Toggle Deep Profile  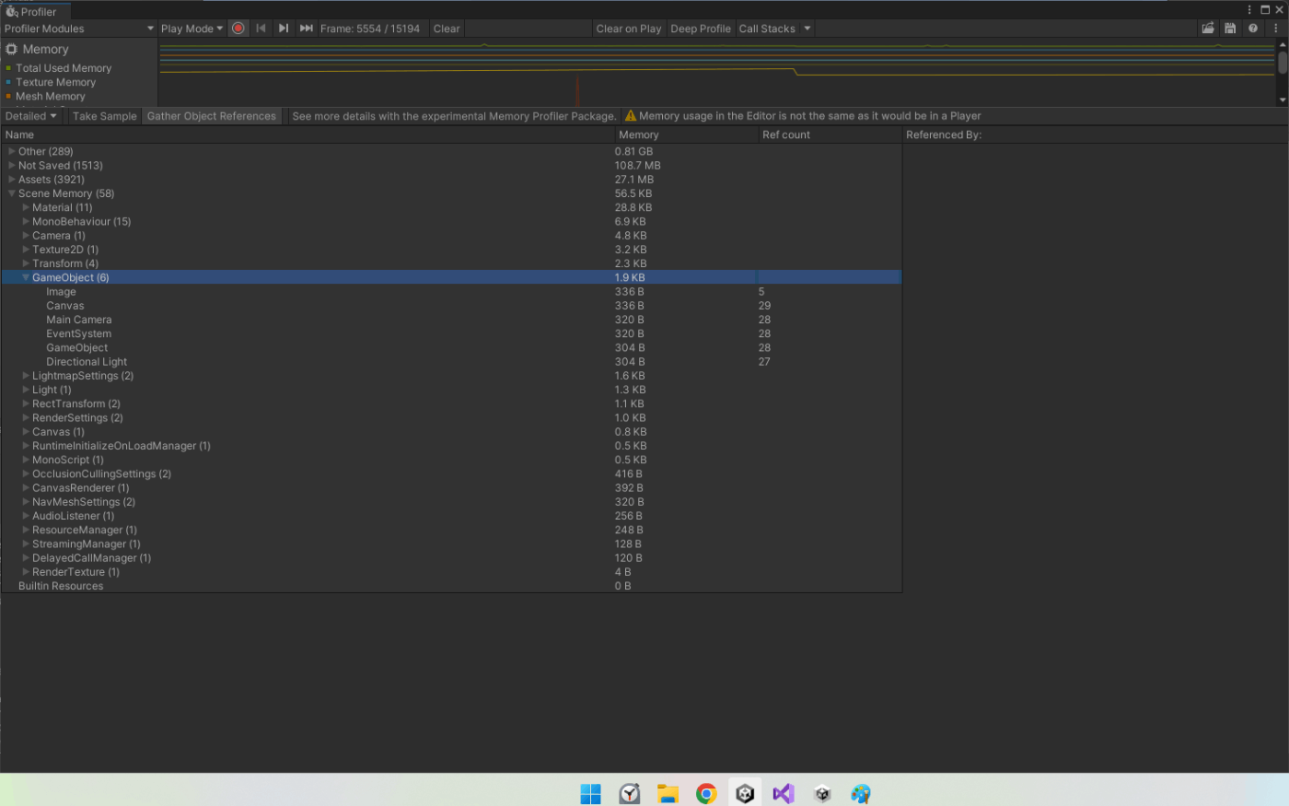coord(701,29)
